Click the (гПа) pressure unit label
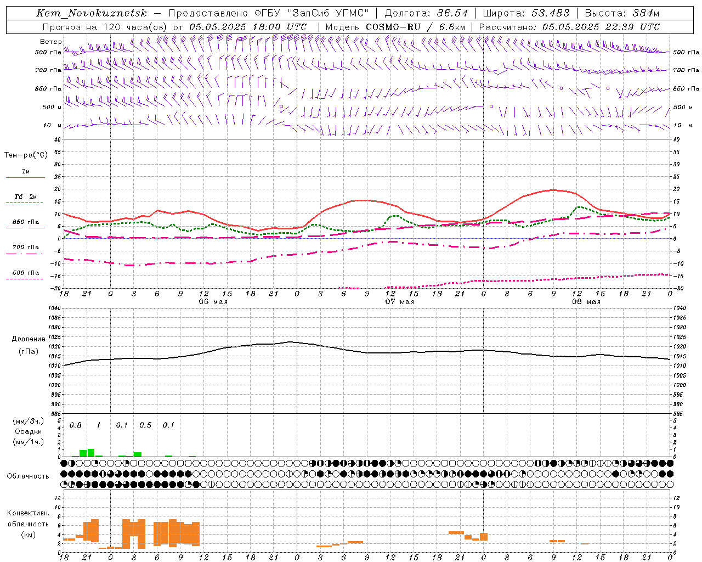The image size is (702, 562). [x=28, y=352]
